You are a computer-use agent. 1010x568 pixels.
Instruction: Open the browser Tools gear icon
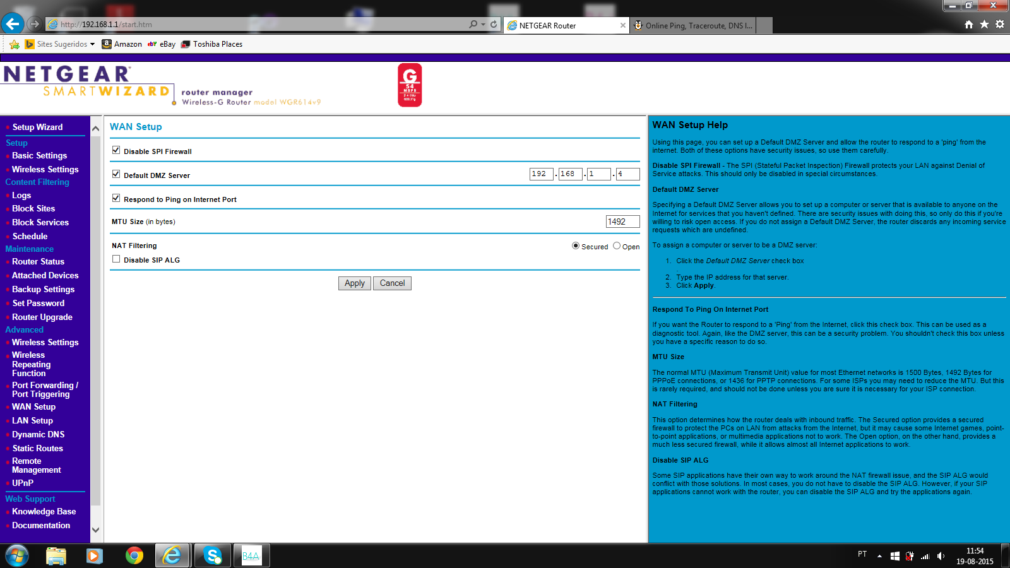1000,24
